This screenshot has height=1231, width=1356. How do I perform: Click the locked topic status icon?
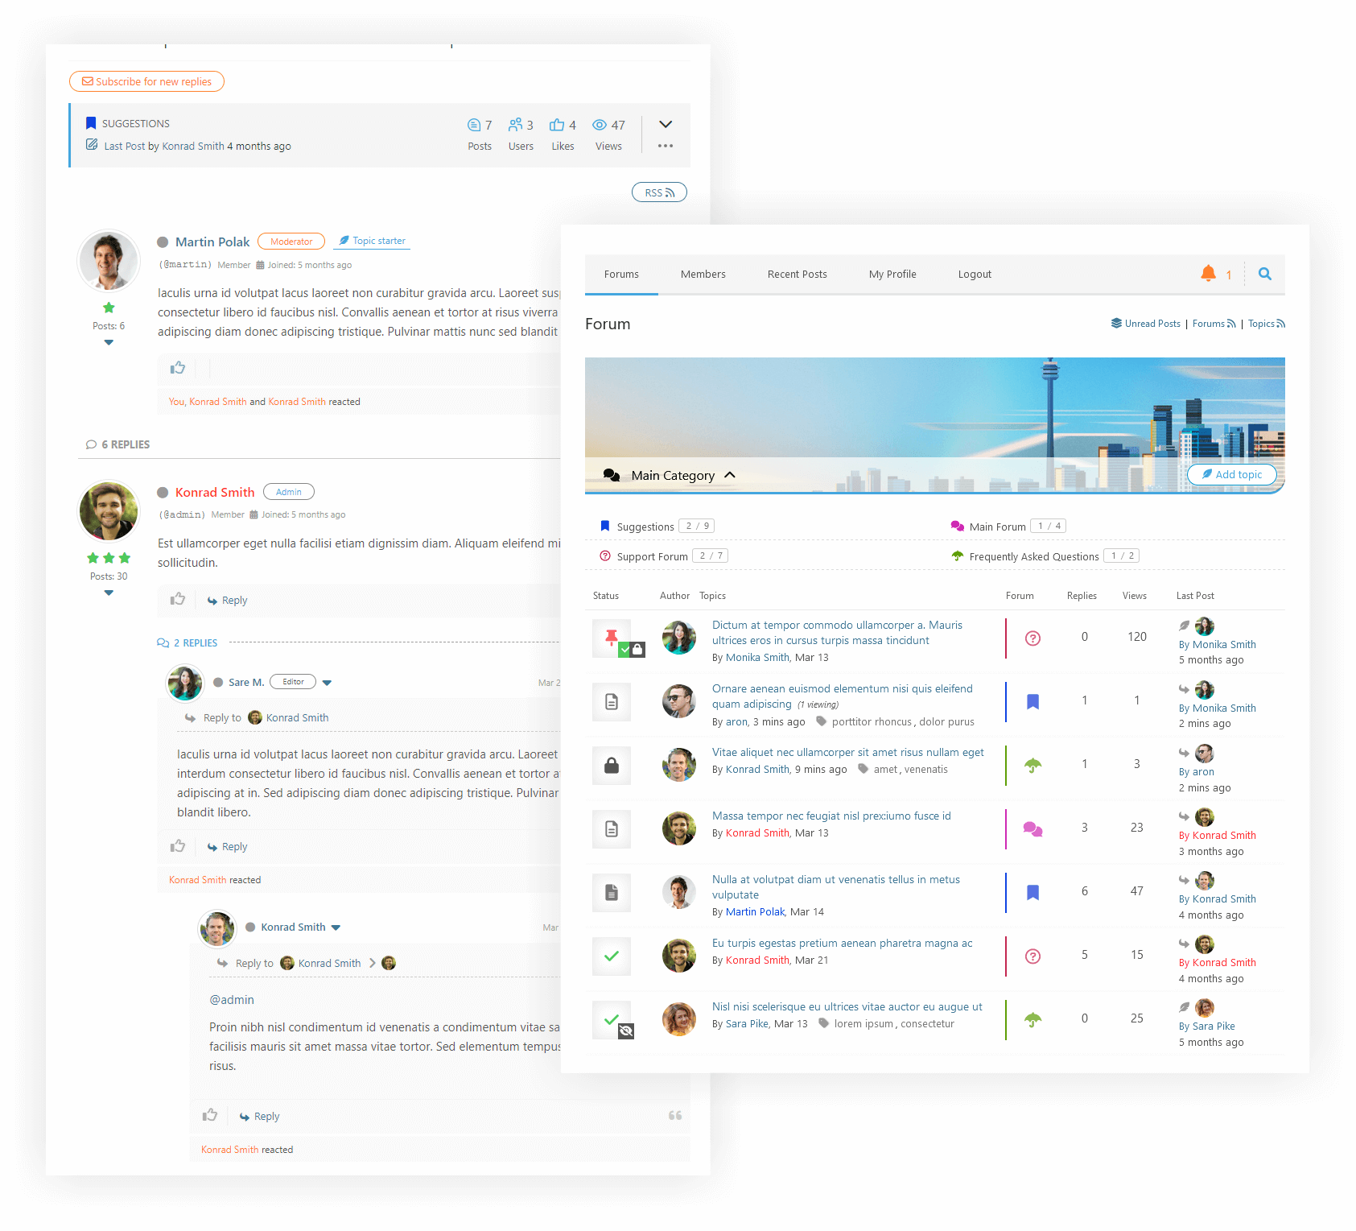point(612,766)
